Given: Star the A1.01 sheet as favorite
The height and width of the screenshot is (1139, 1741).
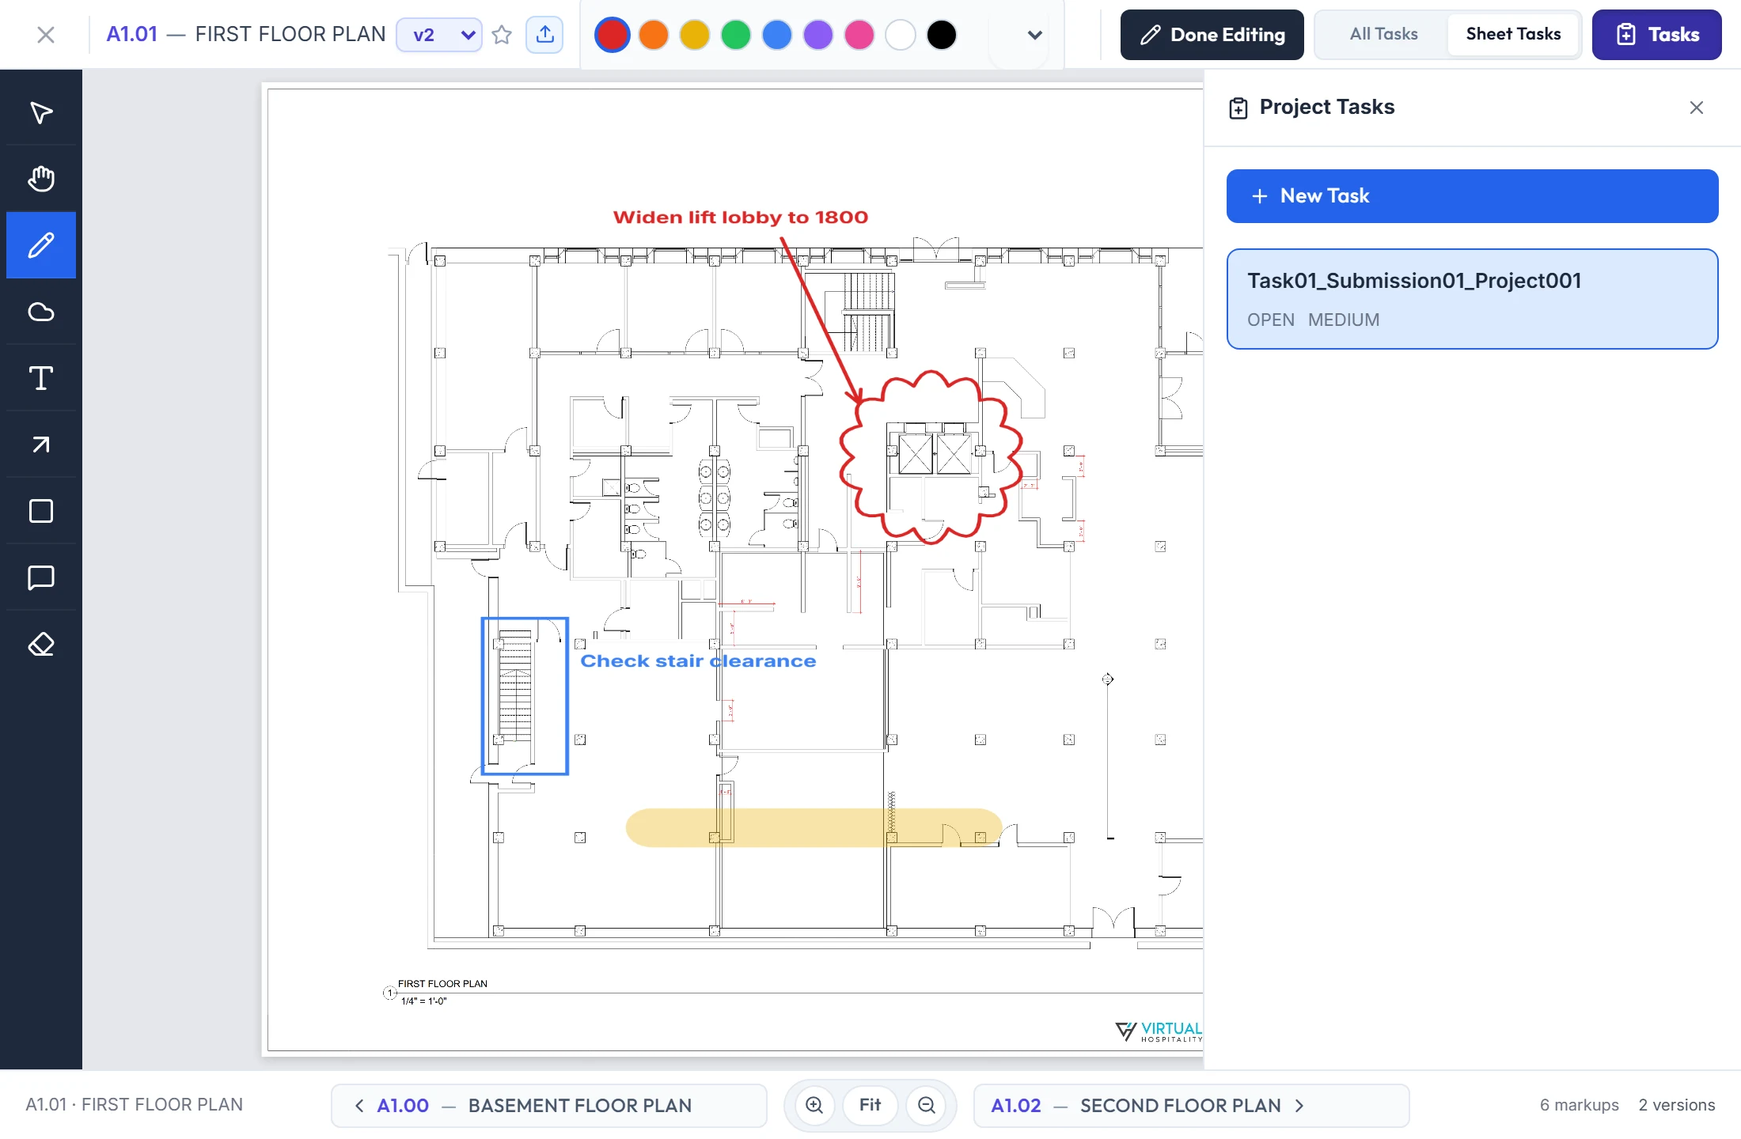Looking at the screenshot, I should coord(502,35).
